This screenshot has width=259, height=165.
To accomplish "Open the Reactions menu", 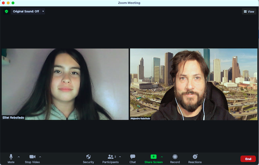I will [195, 159].
